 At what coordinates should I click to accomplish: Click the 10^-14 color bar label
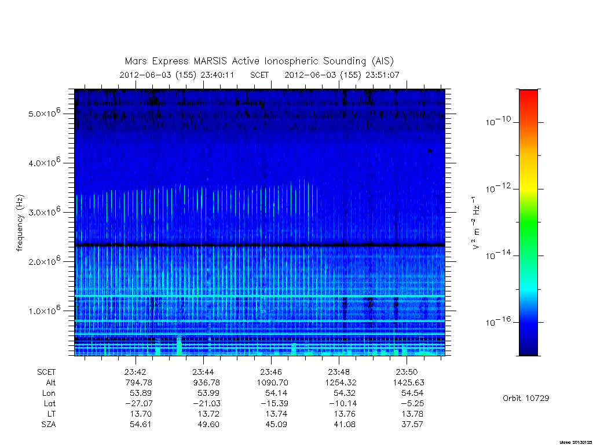click(498, 255)
